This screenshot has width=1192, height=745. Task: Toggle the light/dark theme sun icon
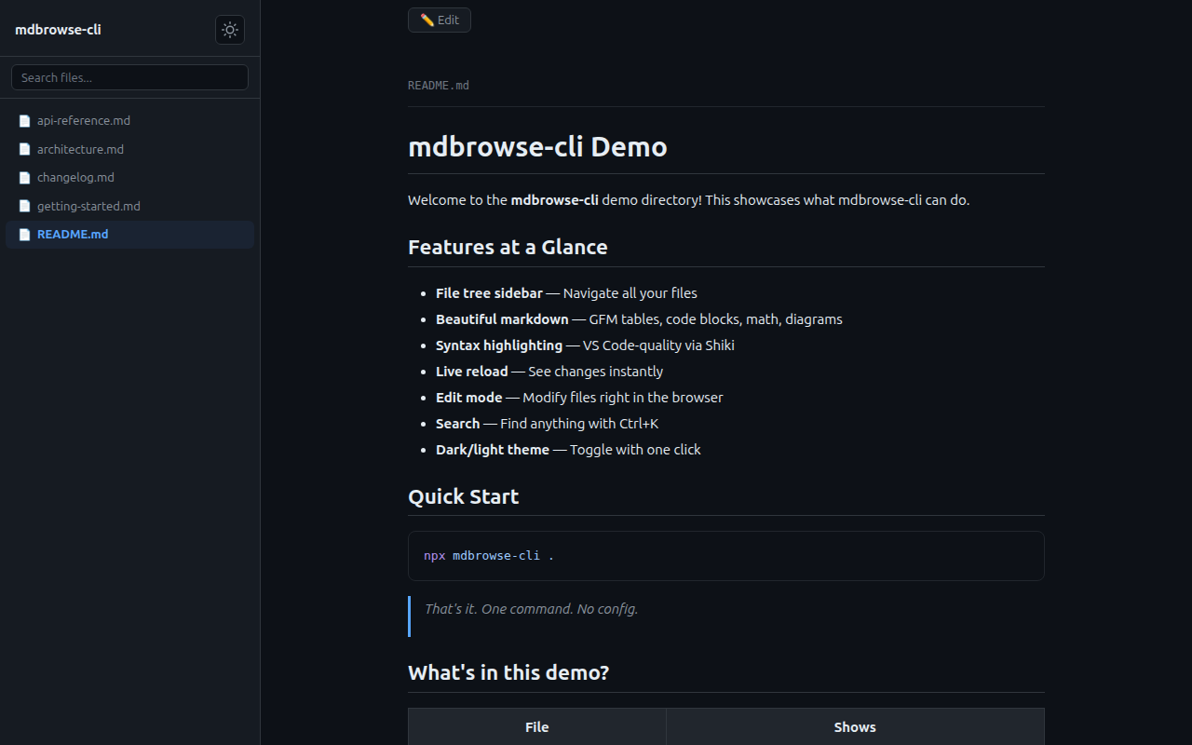point(230,30)
